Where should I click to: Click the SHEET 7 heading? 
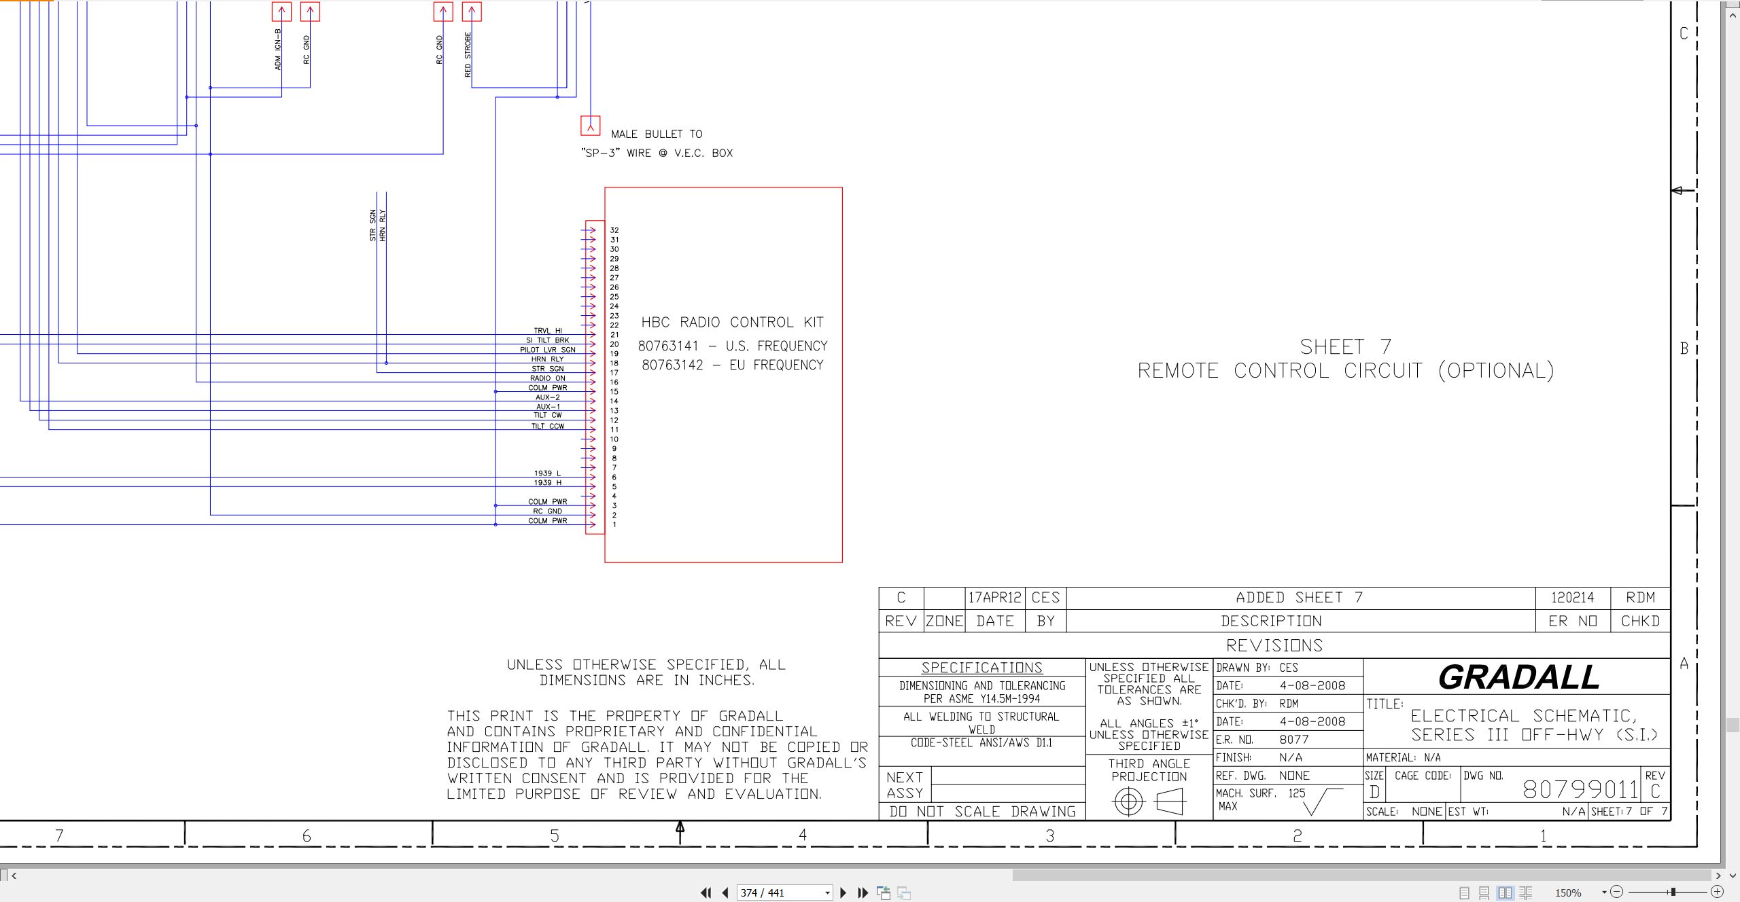(1345, 347)
